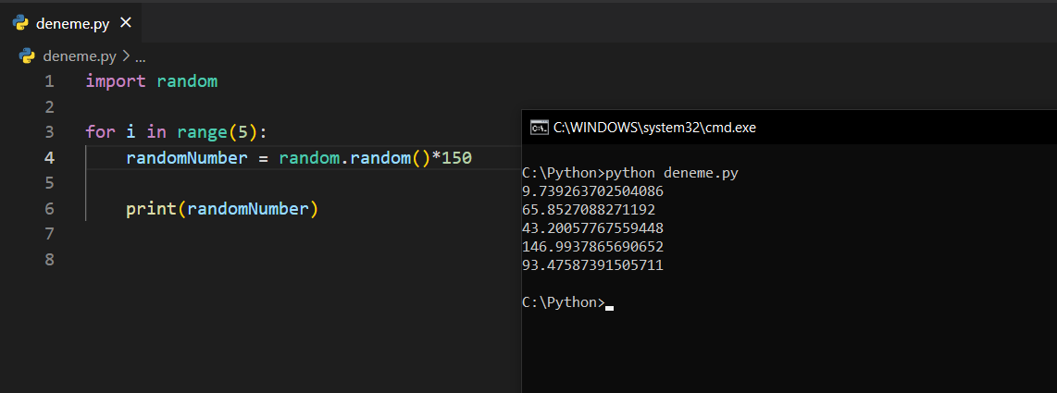Select the deneme.py editor tab
1057x393 pixels.
click(72, 23)
